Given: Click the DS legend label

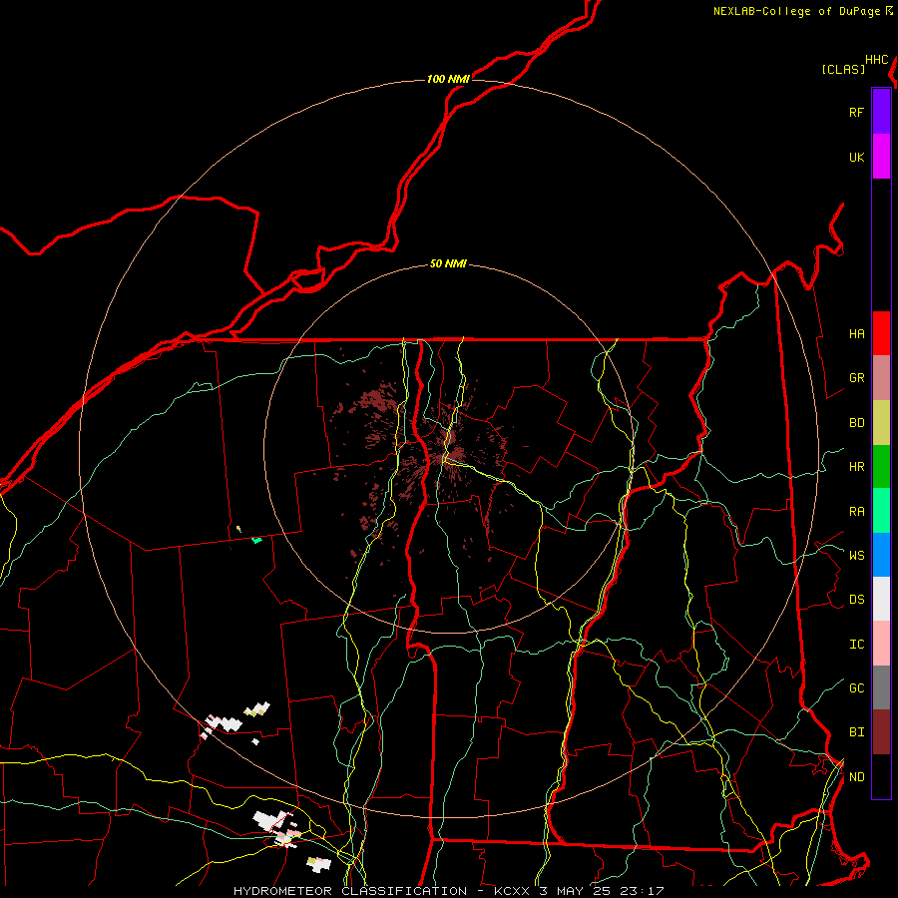Looking at the screenshot, I should [856, 600].
